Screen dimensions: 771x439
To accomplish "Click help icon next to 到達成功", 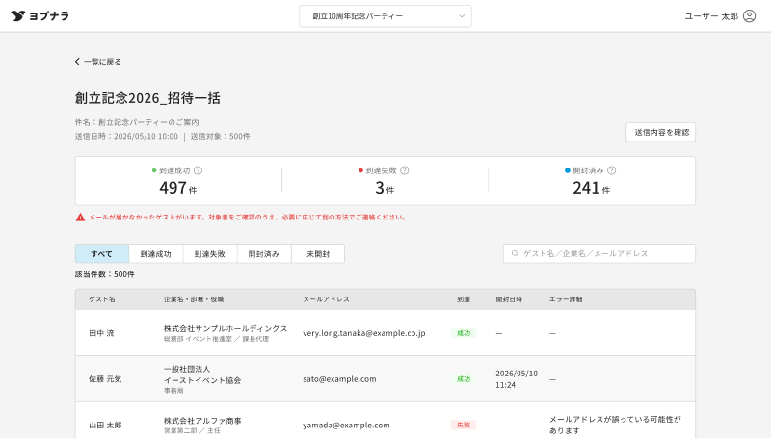I will click(198, 170).
